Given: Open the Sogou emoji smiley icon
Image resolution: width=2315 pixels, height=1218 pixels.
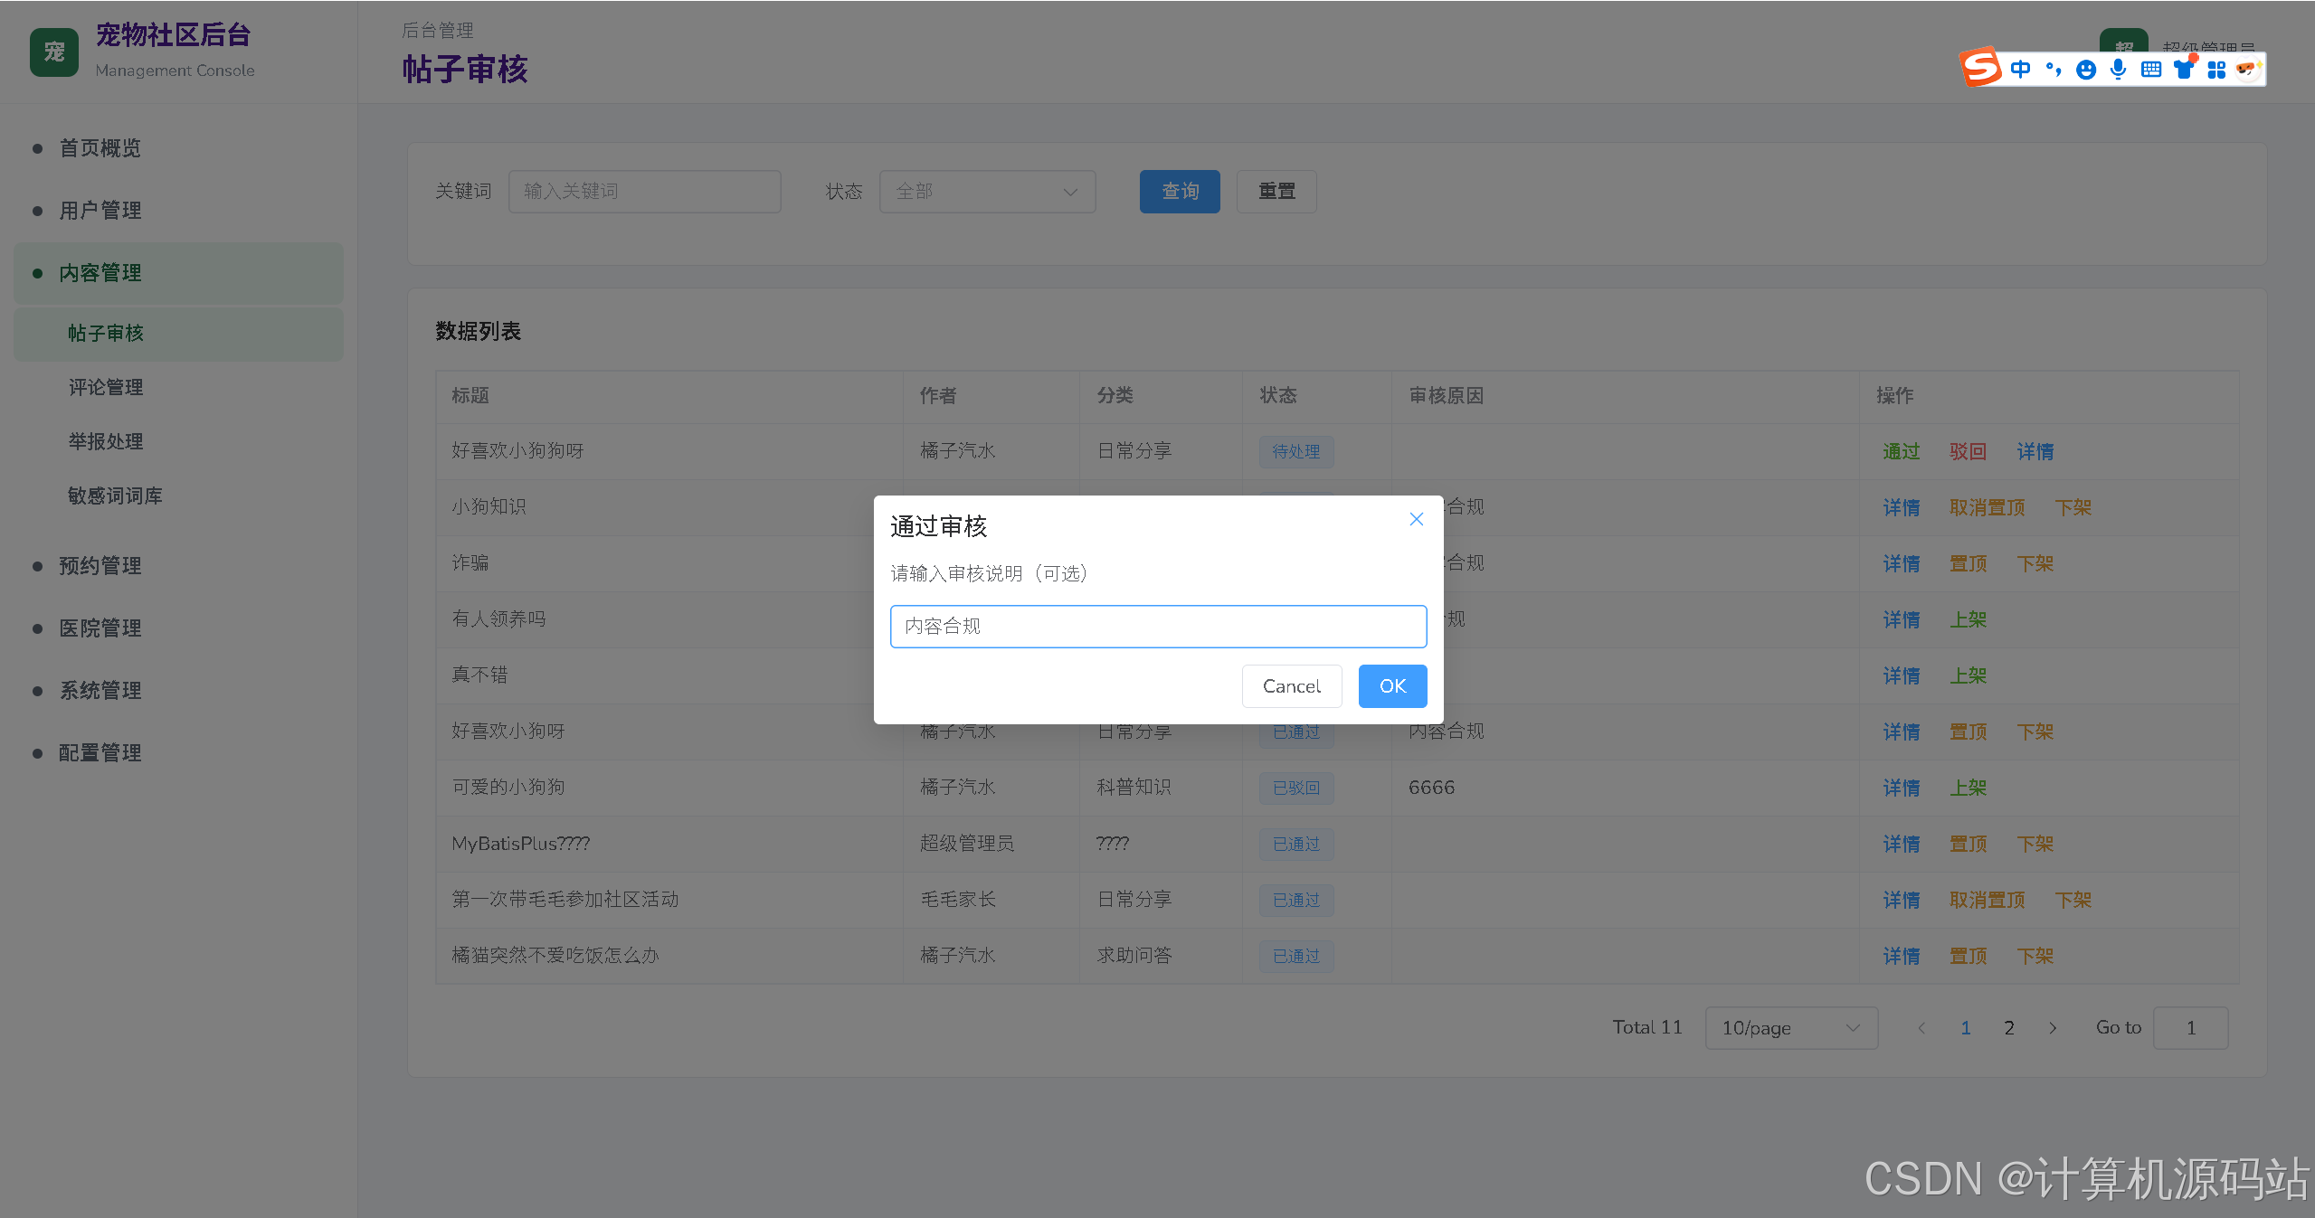Looking at the screenshot, I should click(2086, 70).
